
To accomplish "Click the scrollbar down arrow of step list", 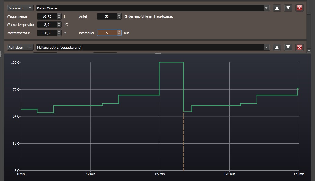I will [x=309, y=51].
